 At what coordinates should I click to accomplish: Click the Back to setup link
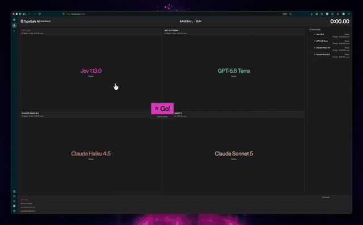[x=162, y=116]
